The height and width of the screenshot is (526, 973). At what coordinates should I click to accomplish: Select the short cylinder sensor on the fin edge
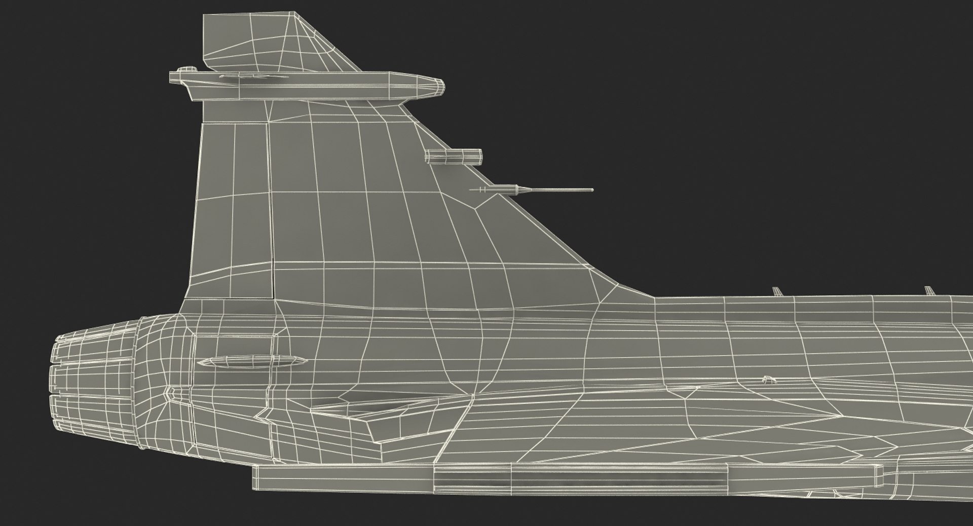(454, 156)
